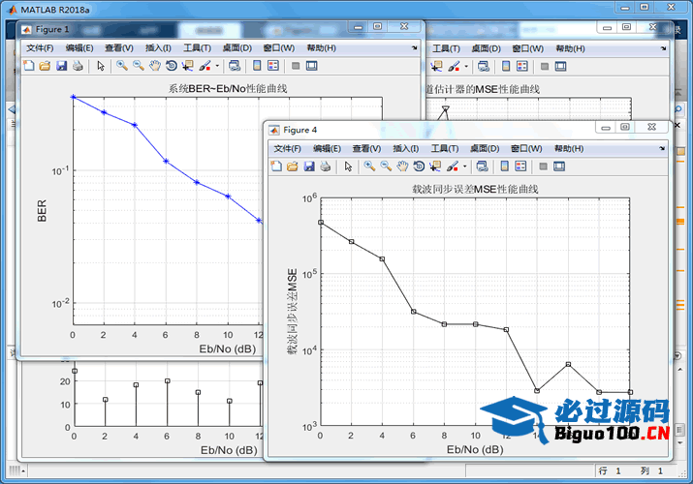Click New Figure icon in Figure 4 toolbar
The image size is (693, 484).
pyautogui.click(x=276, y=166)
